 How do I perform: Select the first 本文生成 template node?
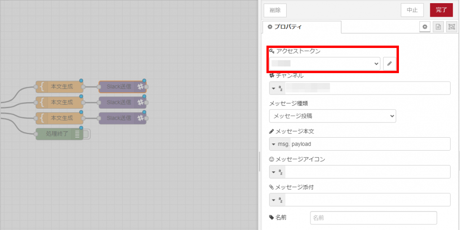tap(60, 87)
